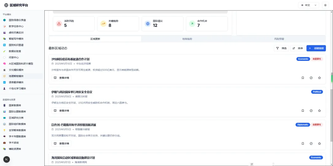Open the 筛选 filter options
This screenshot has height=166, width=333.
pyautogui.click(x=281, y=48)
